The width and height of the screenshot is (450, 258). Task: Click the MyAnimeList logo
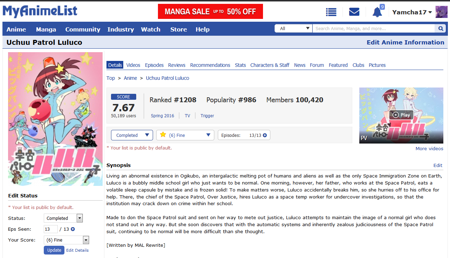[40, 11]
